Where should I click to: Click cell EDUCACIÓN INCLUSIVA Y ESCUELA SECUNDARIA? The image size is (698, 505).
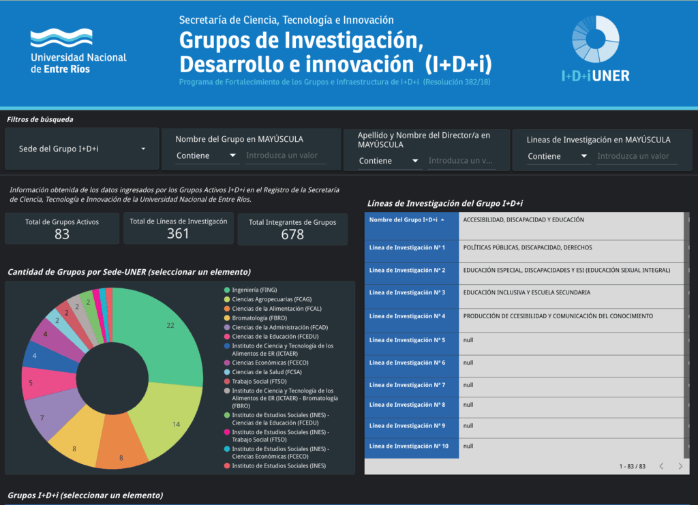point(571,296)
